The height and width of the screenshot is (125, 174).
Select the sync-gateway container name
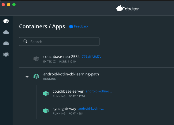coord(64,109)
